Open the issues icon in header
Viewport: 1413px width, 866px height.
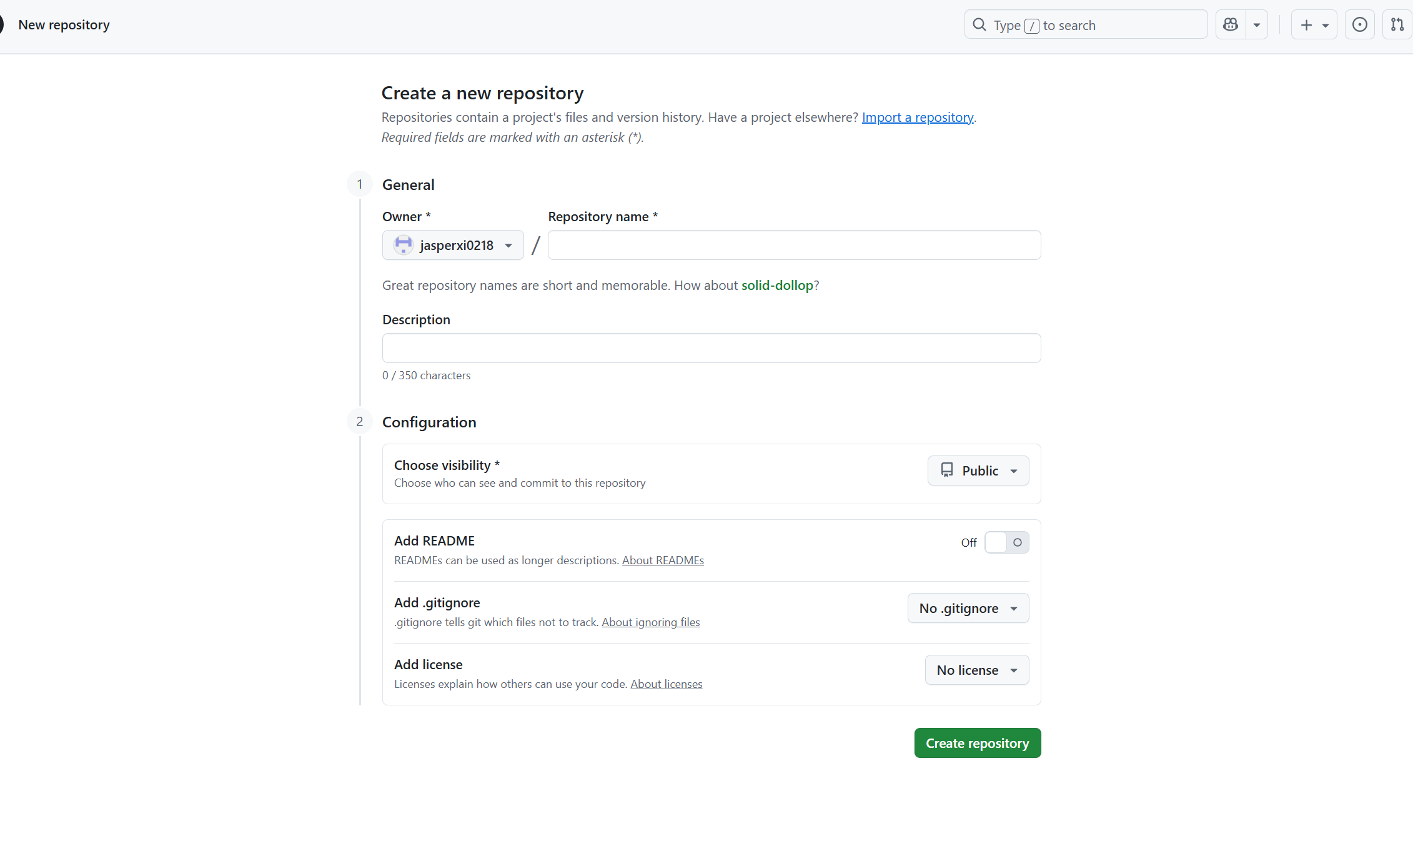click(x=1359, y=25)
